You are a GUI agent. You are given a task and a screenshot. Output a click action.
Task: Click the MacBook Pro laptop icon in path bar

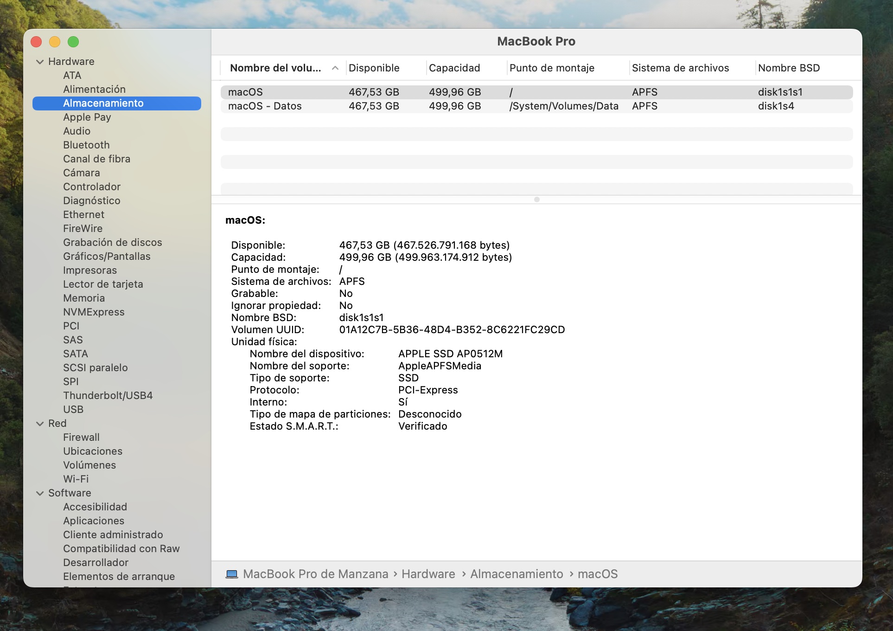(231, 574)
